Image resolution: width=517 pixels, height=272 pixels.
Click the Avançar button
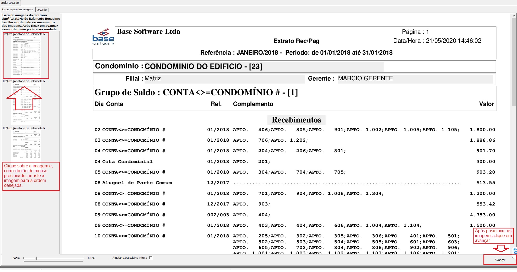point(500,260)
